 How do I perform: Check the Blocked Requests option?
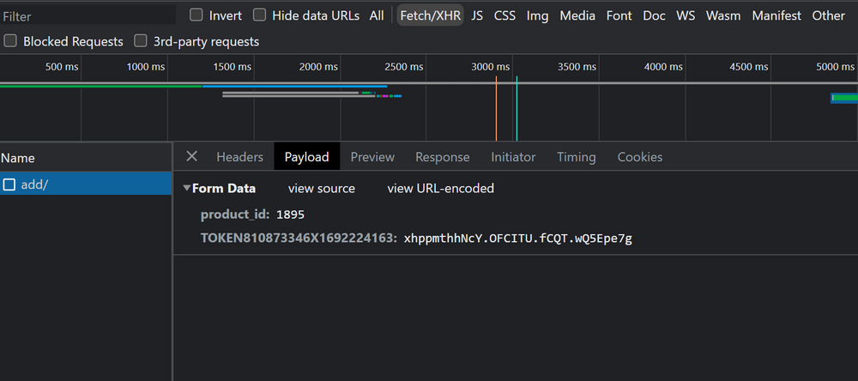click(x=10, y=41)
